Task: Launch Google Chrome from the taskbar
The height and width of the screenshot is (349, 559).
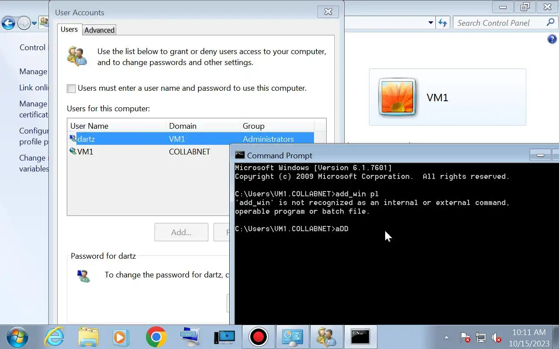Action: pyautogui.click(x=156, y=337)
